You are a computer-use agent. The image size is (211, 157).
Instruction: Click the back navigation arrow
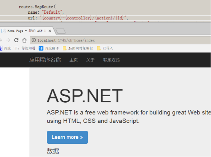pos(1,40)
